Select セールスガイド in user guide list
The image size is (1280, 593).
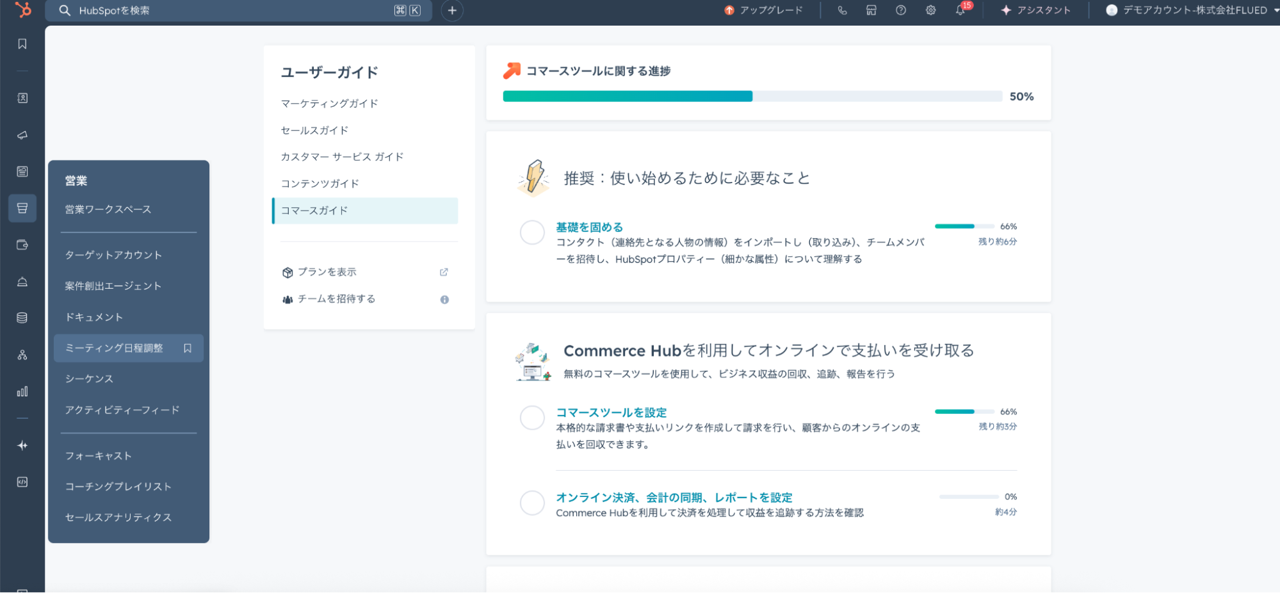[314, 131]
